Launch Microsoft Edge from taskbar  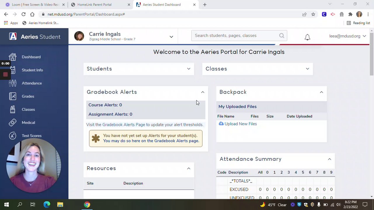pos(47,204)
